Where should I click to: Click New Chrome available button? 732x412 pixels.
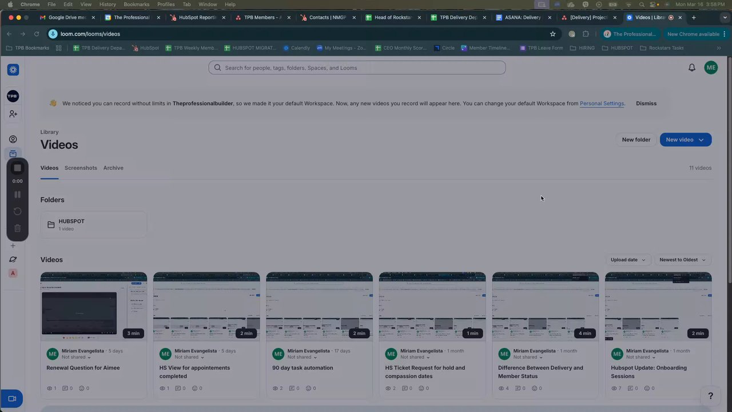pyautogui.click(x=693, y=34)
